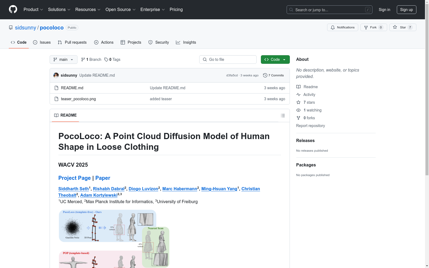429x268 pixels.
Task: Open the commit history clock icon
Action: tap(265, 75)
